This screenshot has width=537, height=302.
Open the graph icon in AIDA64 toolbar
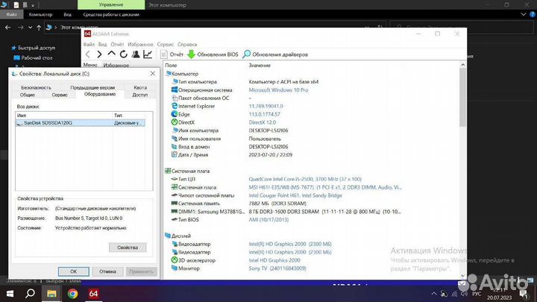(148, 54)
